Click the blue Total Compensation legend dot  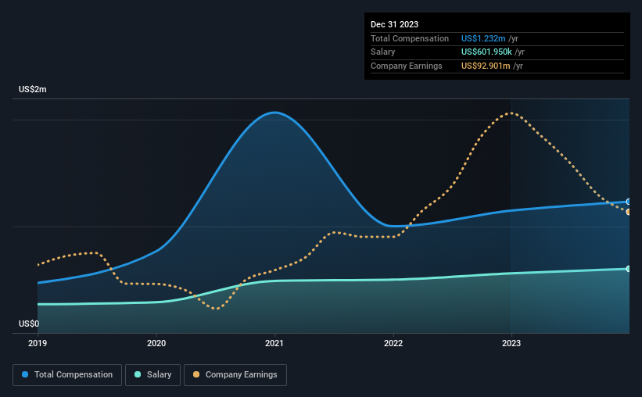click(25, 374)
